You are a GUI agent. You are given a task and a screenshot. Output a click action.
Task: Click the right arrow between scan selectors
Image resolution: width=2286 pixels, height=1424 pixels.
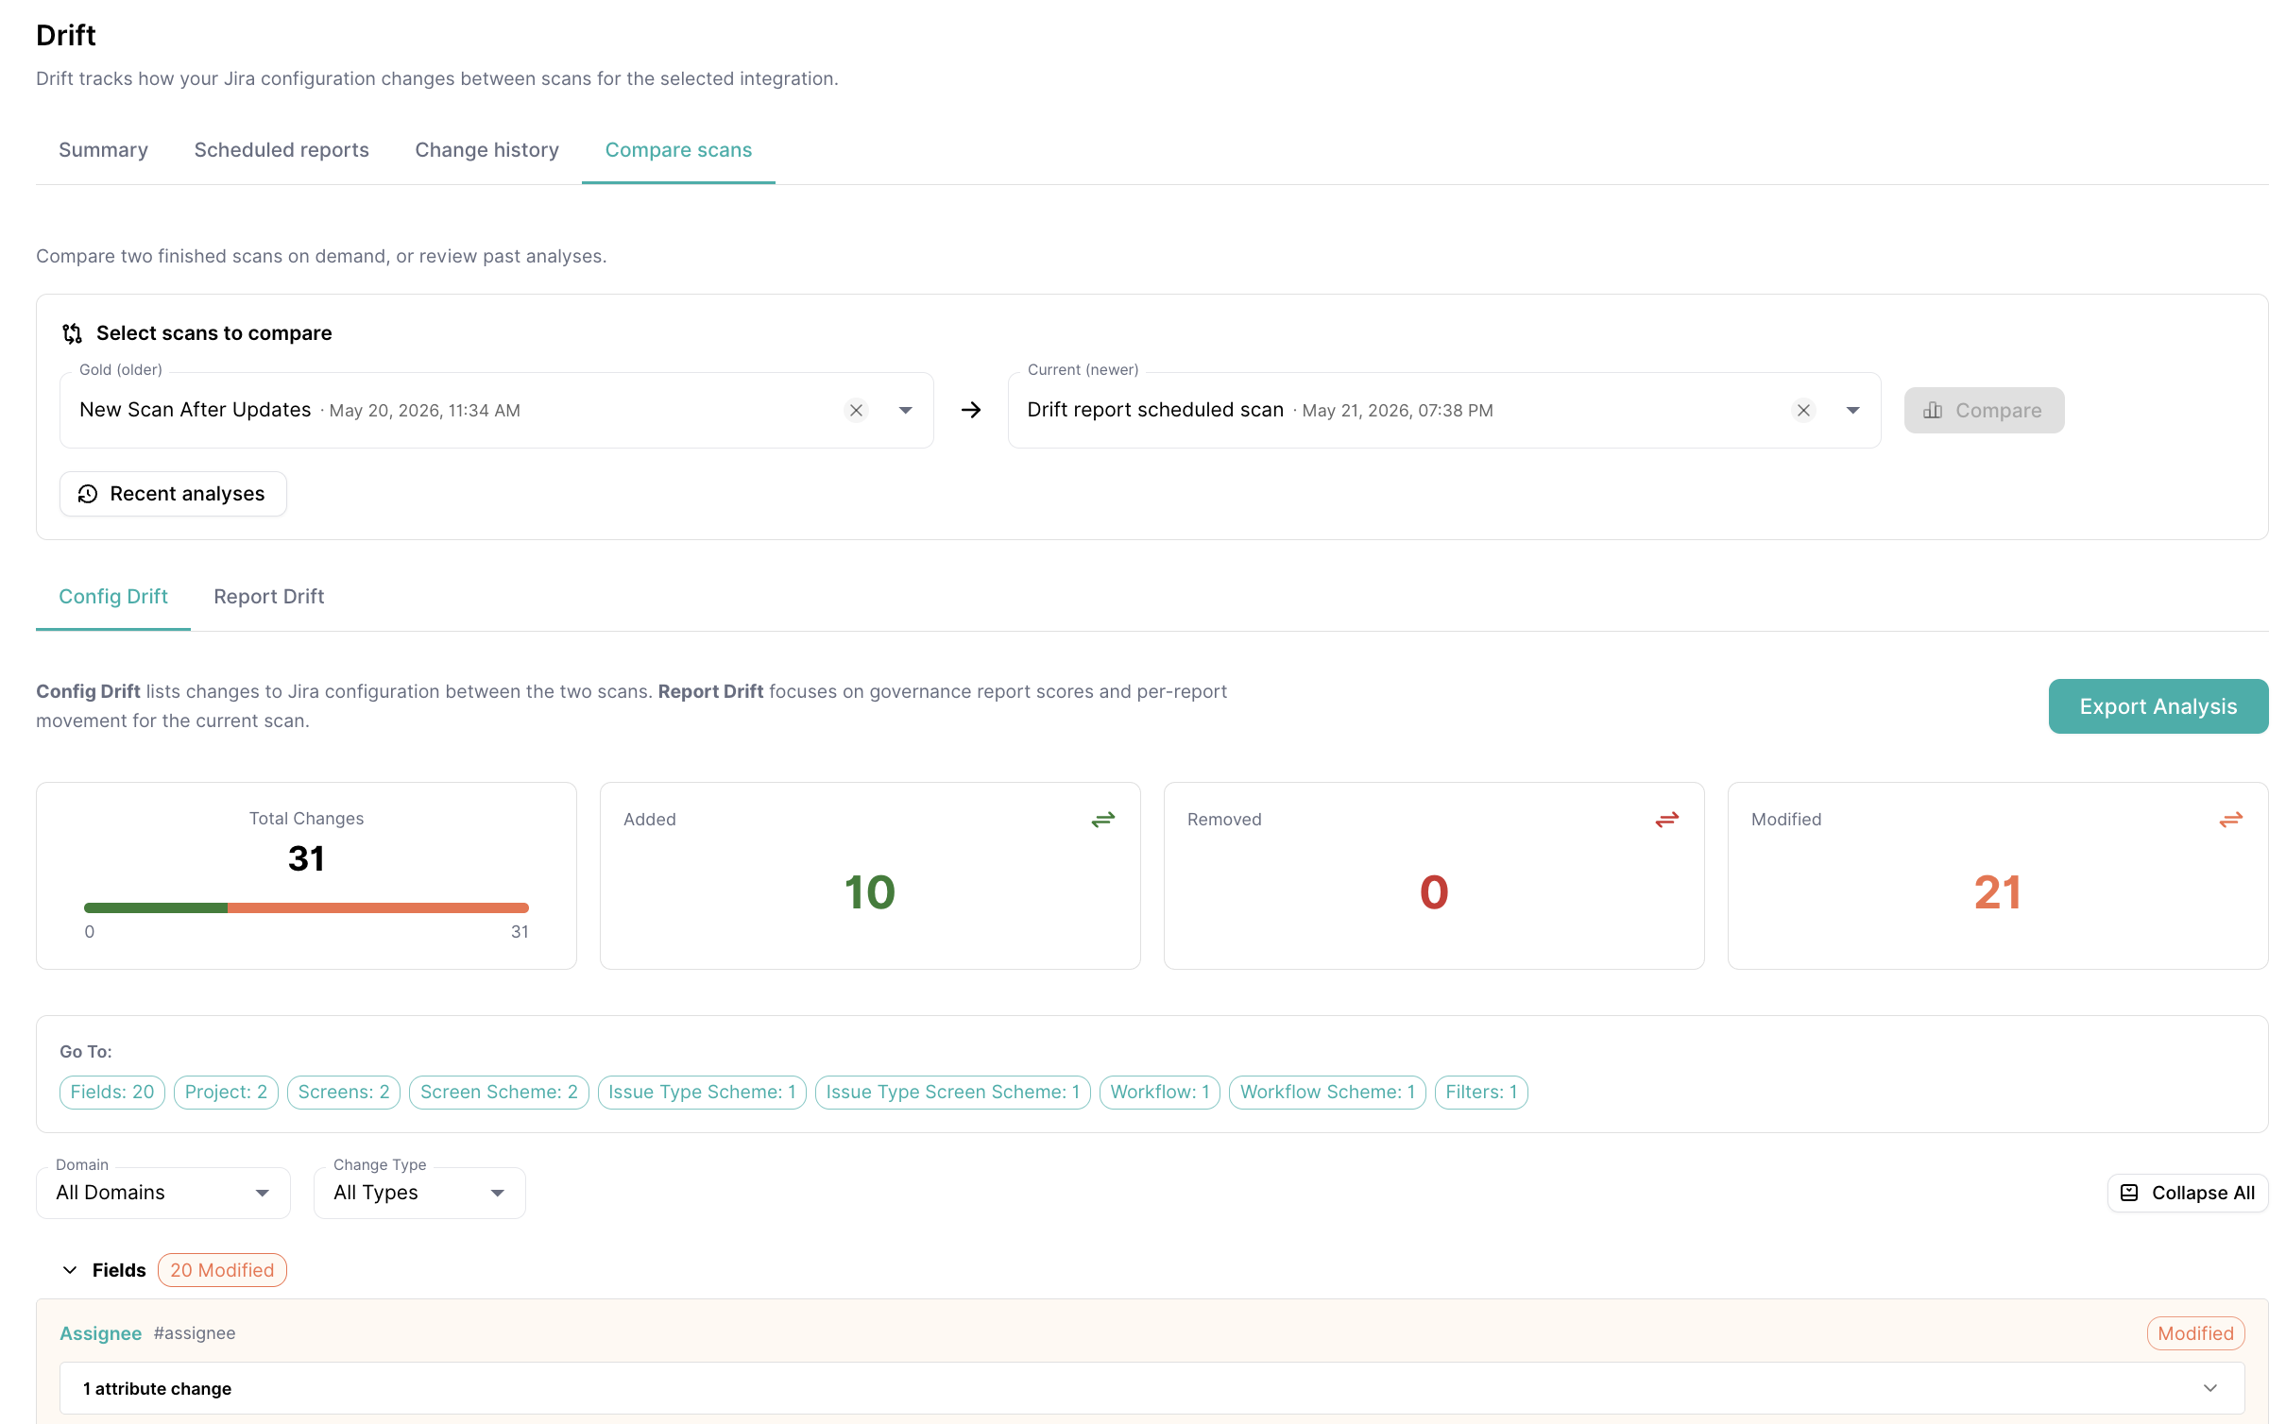(x=971, y=410)
